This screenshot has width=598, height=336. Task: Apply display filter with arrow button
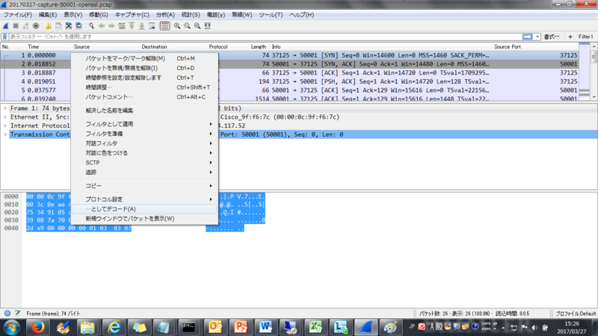[528, 37]
